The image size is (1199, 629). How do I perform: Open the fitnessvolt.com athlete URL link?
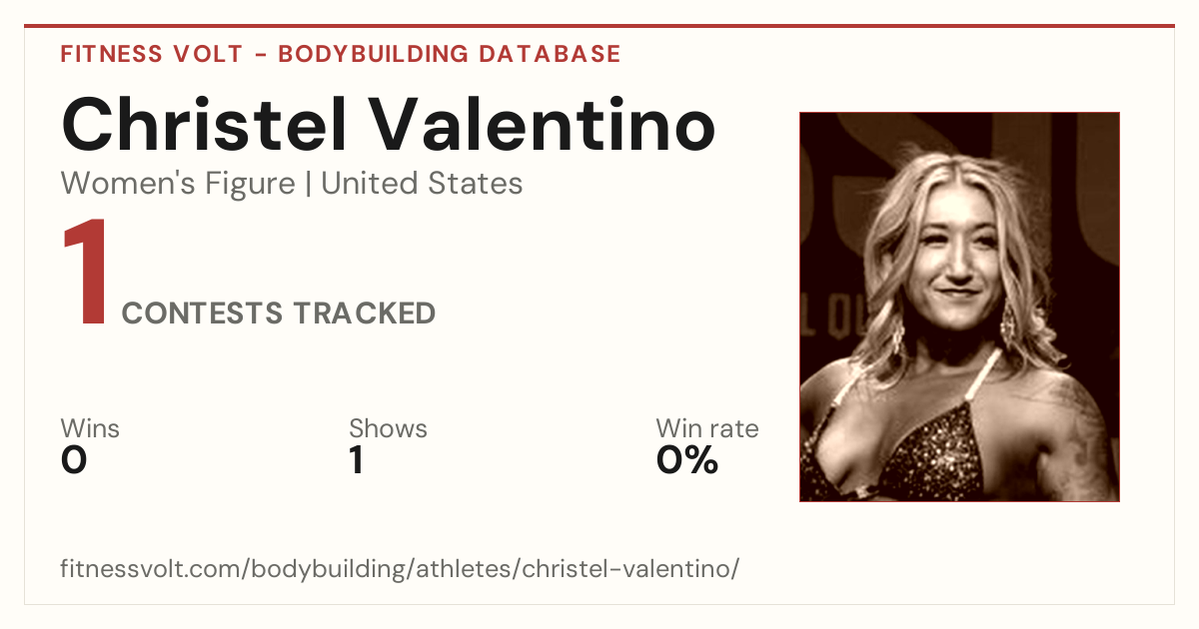[x=400, y=570]
